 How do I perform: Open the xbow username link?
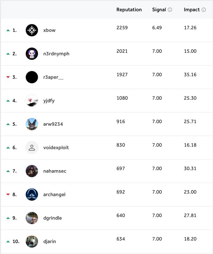point(49,30)
